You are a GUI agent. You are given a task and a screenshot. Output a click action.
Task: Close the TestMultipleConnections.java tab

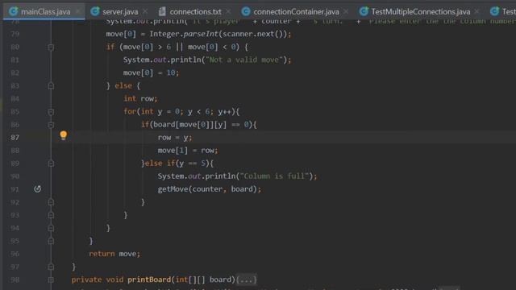[x=476, y=11]
